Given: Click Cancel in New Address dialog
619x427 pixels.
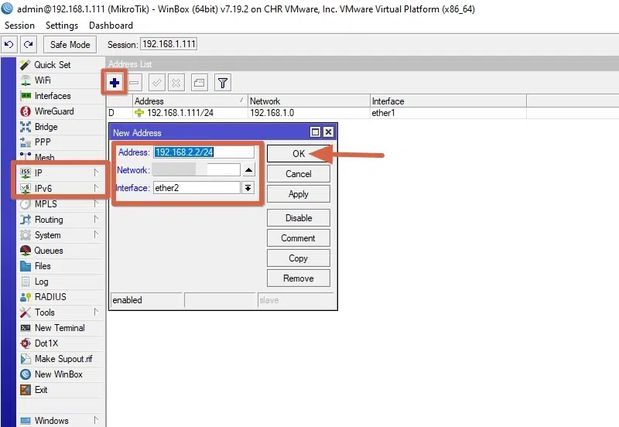Looking at the screenshot, I should [x=299, y=174].
